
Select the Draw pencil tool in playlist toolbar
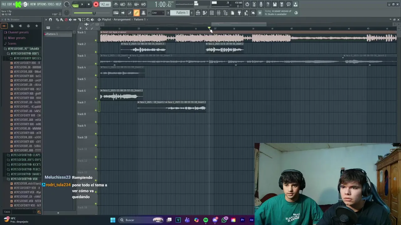tap(57, 20)
